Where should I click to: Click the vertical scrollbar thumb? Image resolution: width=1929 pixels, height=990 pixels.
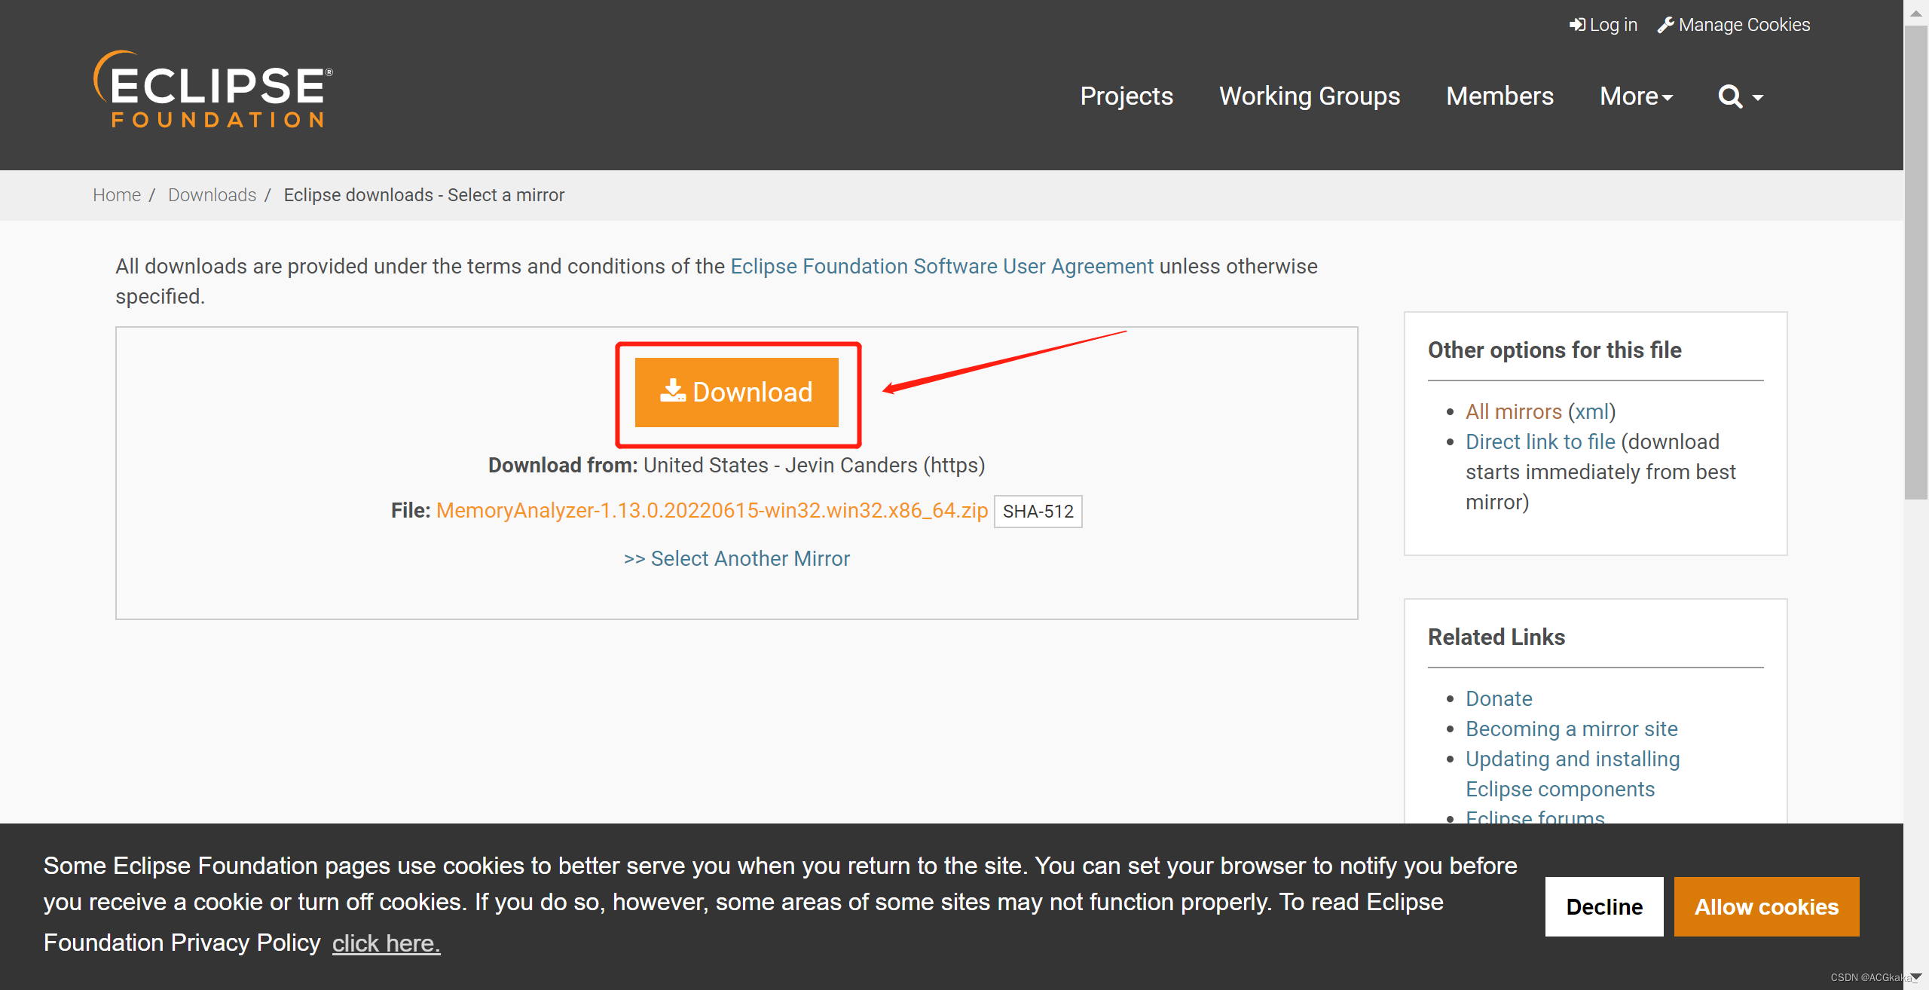[x=1915, y=262]
